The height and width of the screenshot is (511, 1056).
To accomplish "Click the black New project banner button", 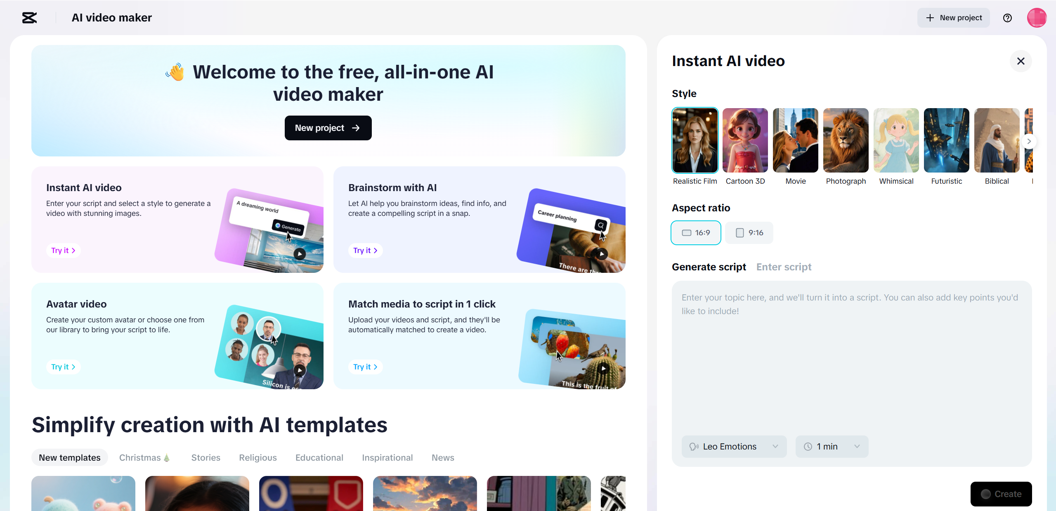I will (x=328, y=128).
